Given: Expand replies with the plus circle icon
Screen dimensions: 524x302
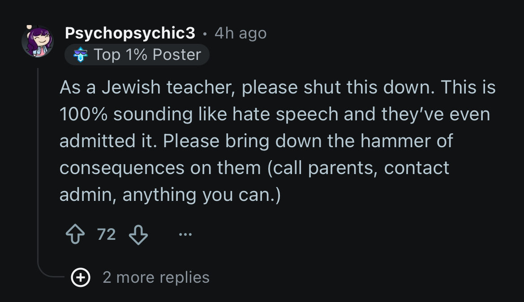Looking at the screenshot, I should [x=81, y=277].
